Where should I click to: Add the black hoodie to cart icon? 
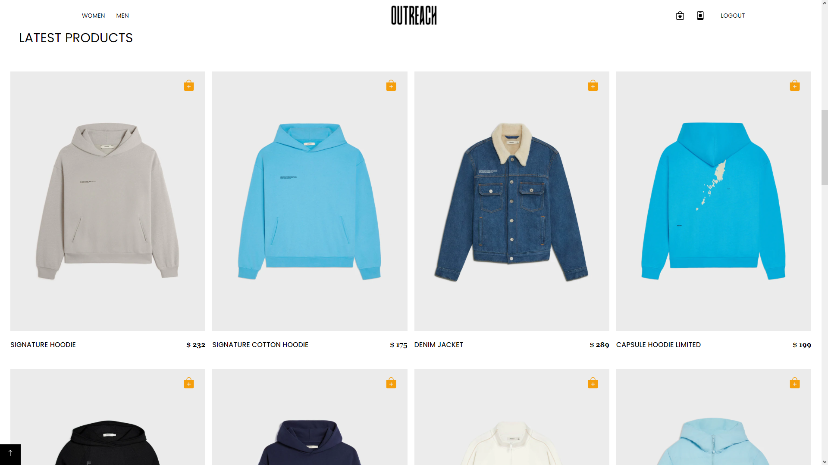[189, 383]
